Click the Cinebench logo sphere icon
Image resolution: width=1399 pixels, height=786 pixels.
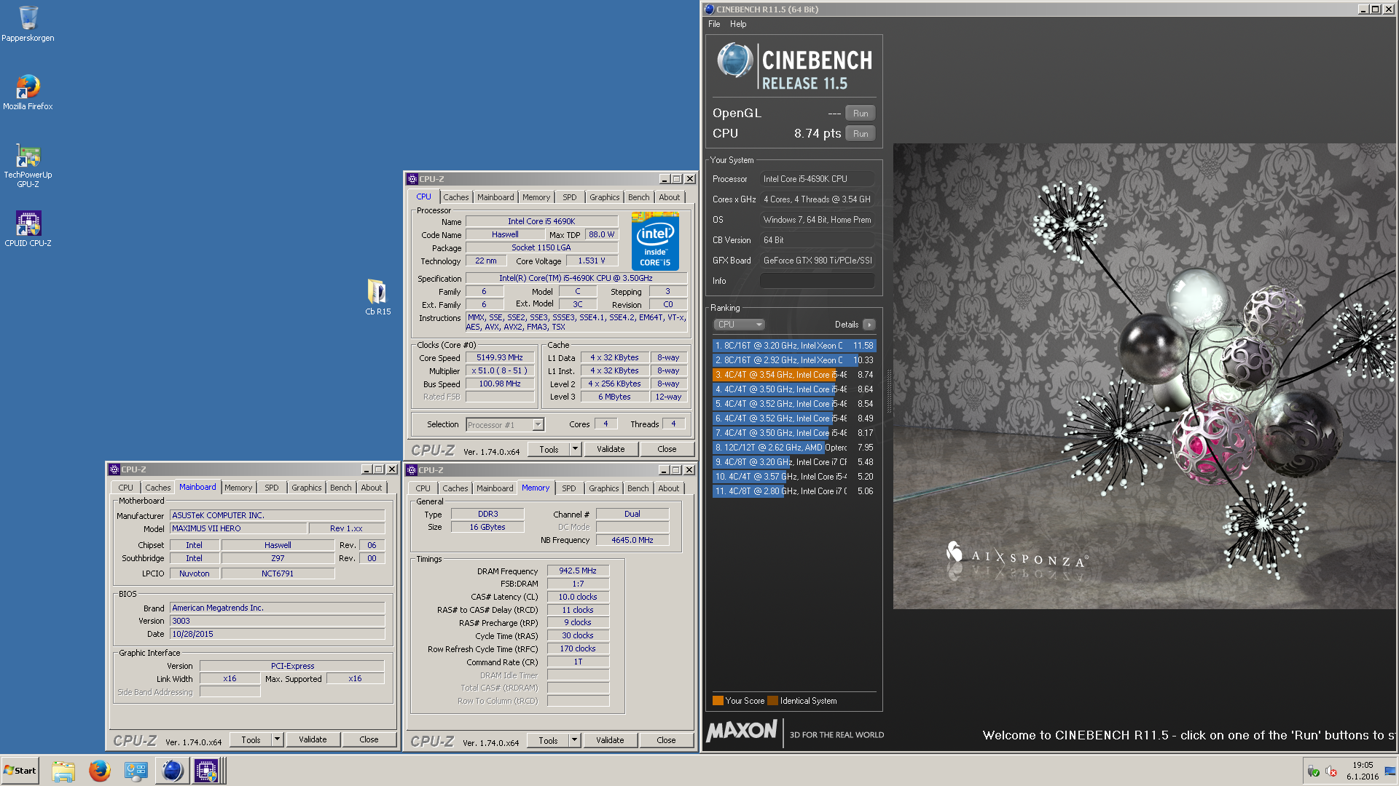pos(734,60)
